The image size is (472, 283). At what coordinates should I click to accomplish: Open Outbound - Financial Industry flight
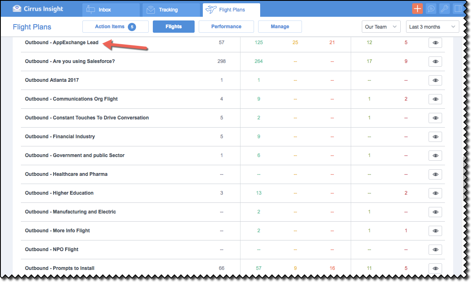click(60, 137)
